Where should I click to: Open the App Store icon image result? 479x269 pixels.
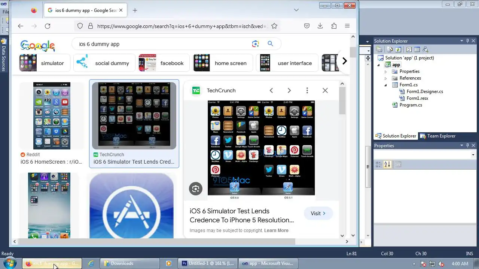coord(131,205)
